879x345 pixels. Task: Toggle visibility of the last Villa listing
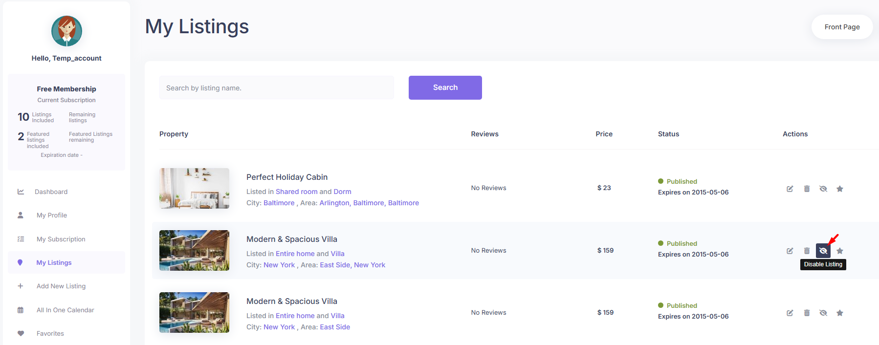point(823,313)
